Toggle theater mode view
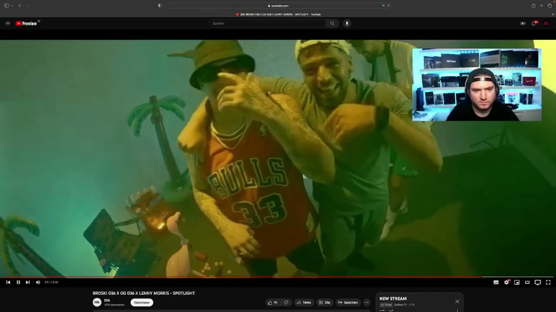 pos(527,282)
